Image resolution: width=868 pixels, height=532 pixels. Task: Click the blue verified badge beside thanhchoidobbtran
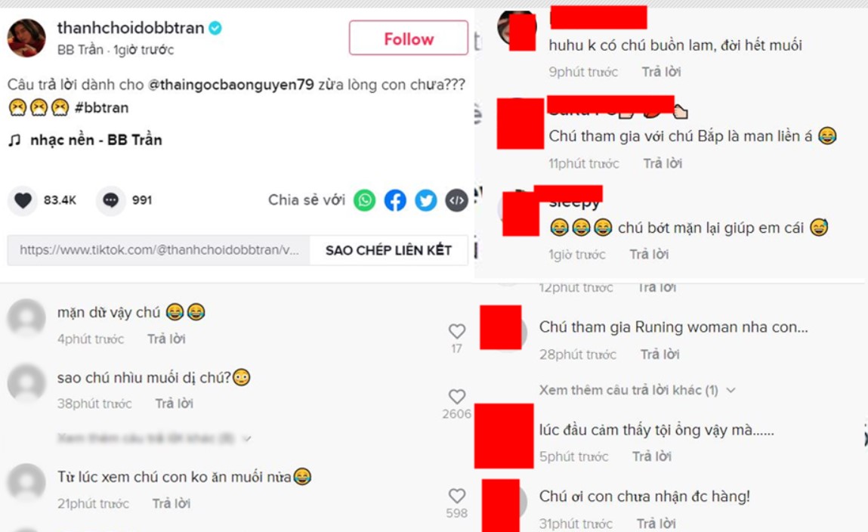[215, 28]
